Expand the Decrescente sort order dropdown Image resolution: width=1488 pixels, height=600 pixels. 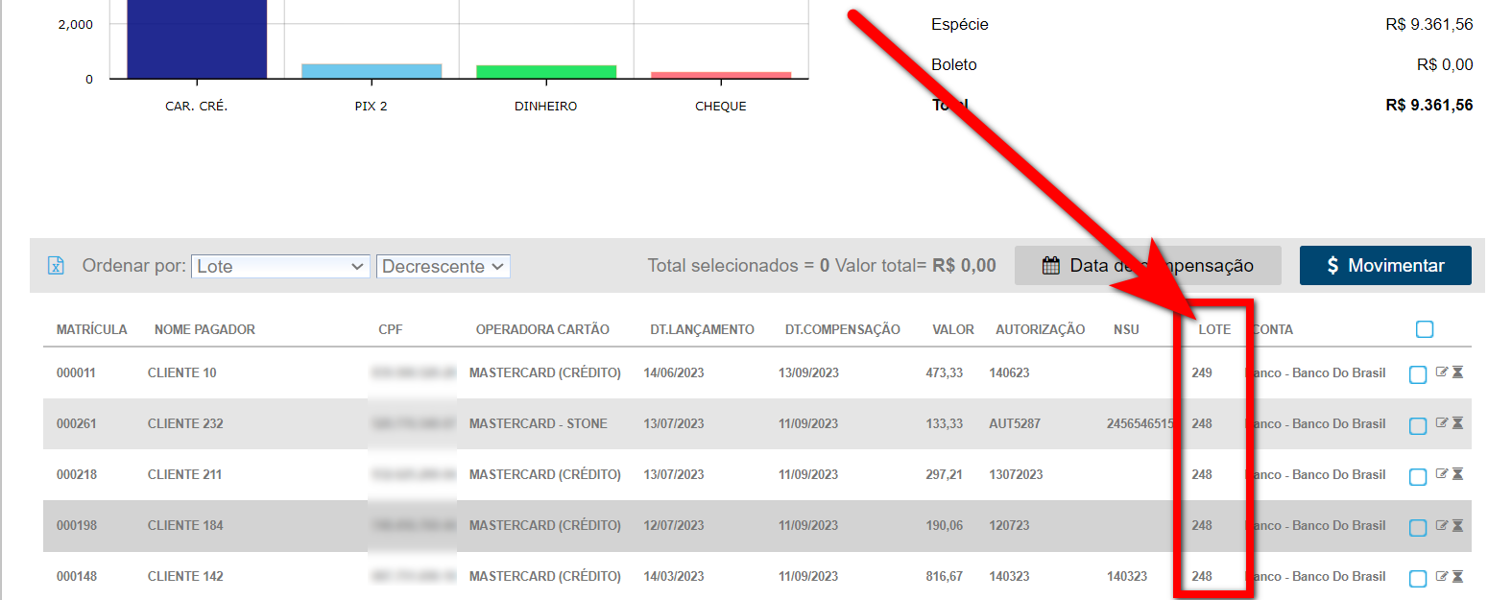(x=444, y=266)
